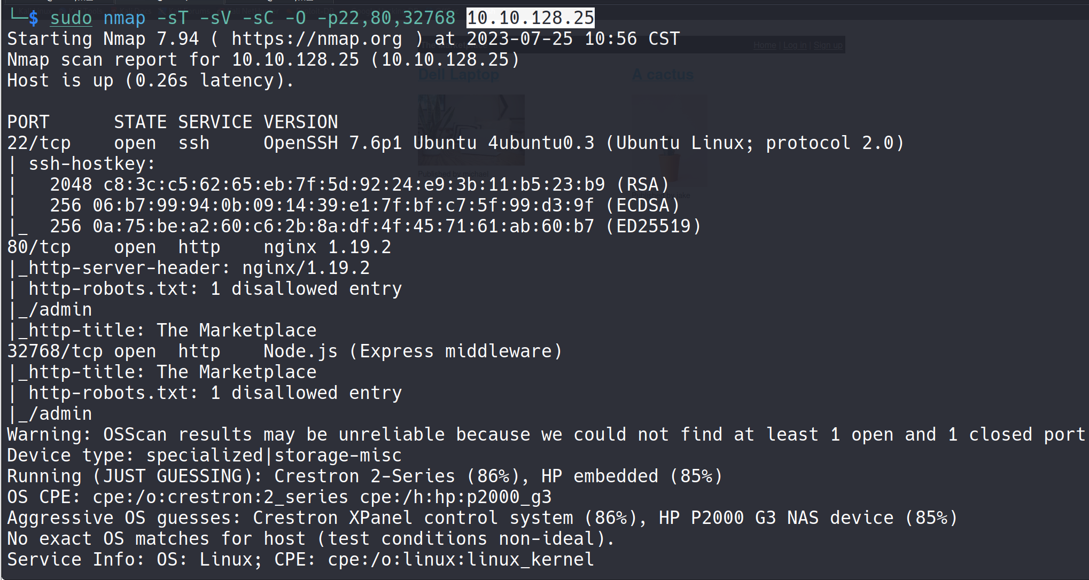Click the RSA host key fingerprint line
Viewport: 1089px width, 580px height.
(x=359, y=185)
